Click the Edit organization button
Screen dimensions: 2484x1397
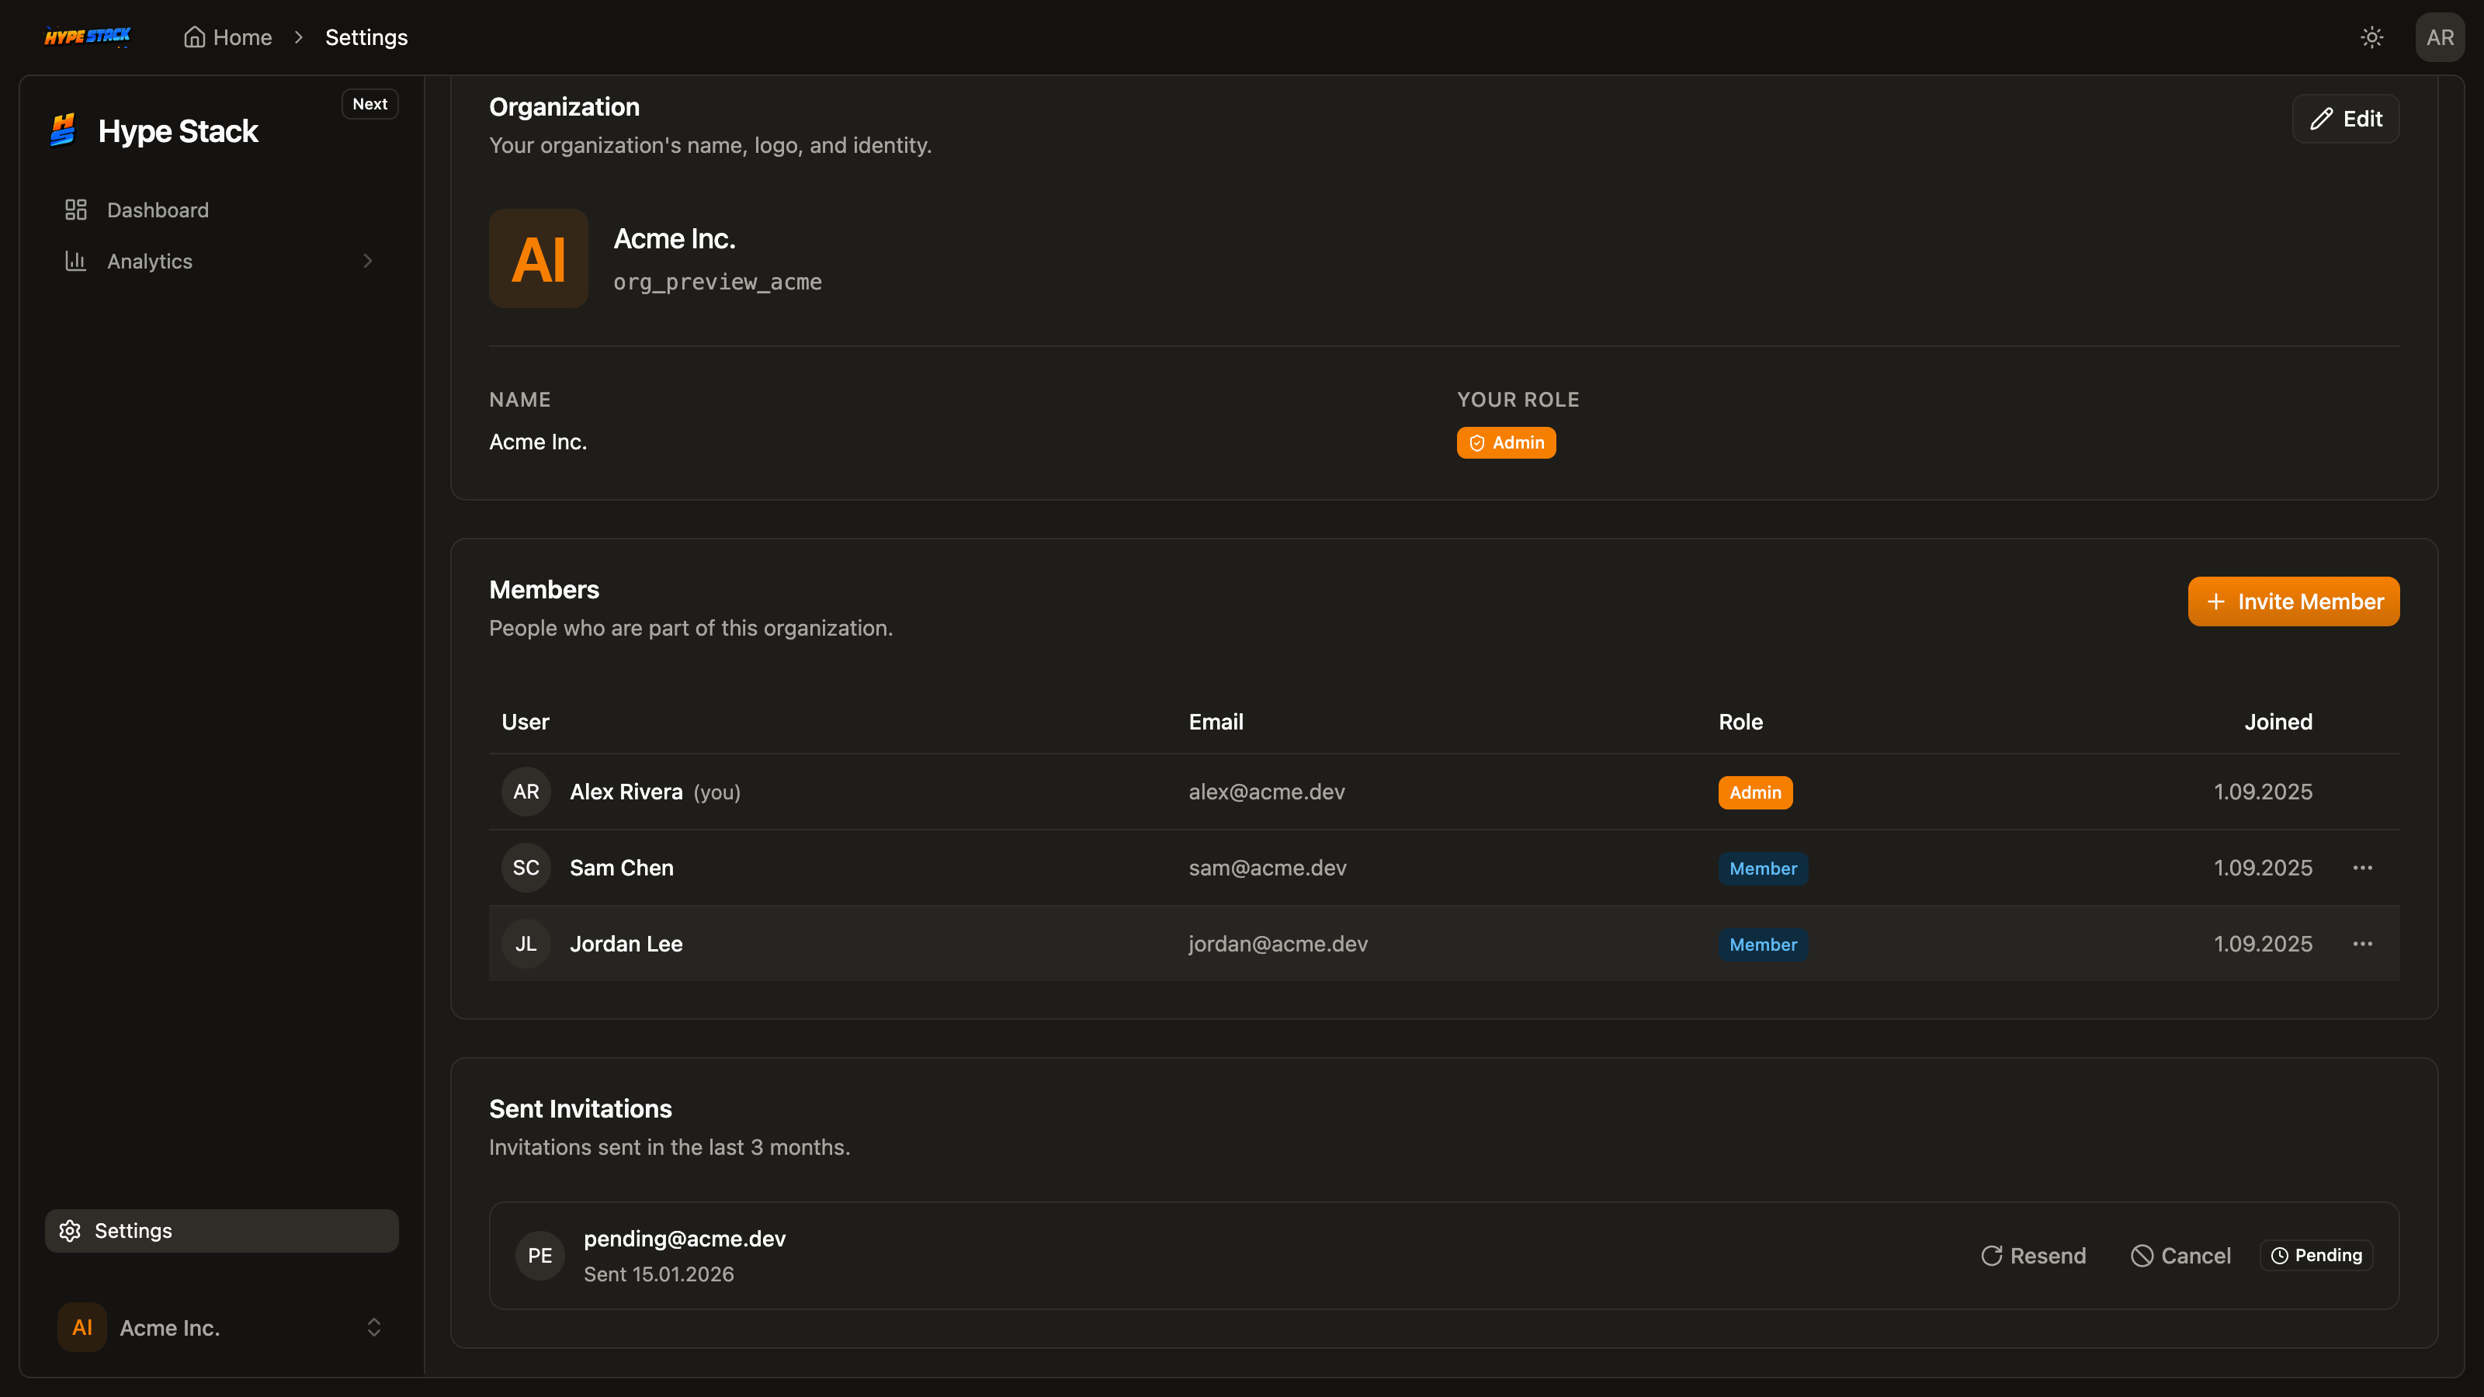pos(2345,119)
